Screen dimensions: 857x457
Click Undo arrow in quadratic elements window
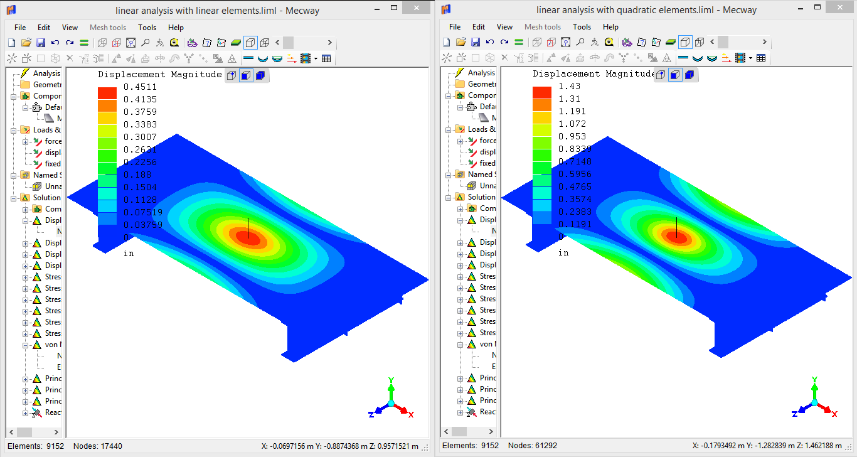tap(490, 43)
